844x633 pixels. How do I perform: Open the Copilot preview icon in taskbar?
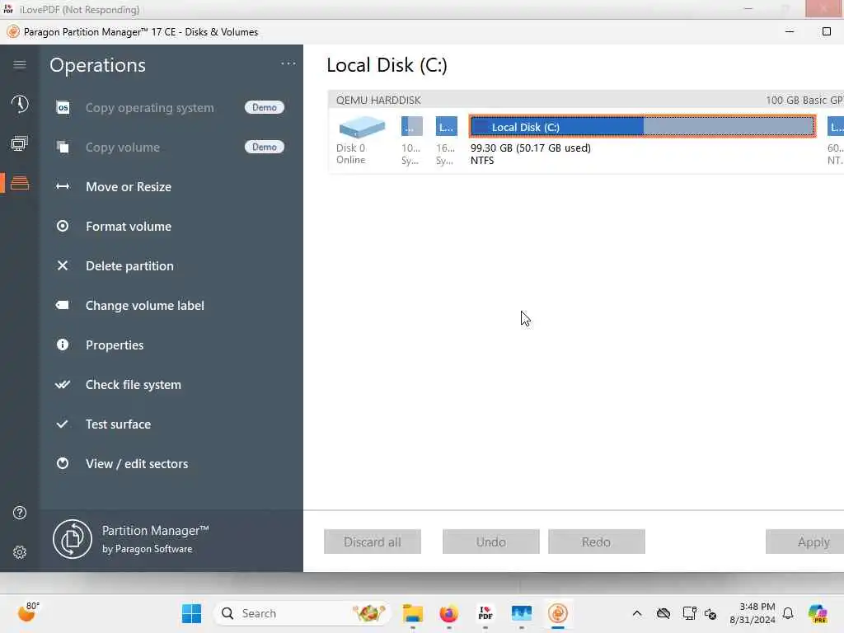[818, 613]
